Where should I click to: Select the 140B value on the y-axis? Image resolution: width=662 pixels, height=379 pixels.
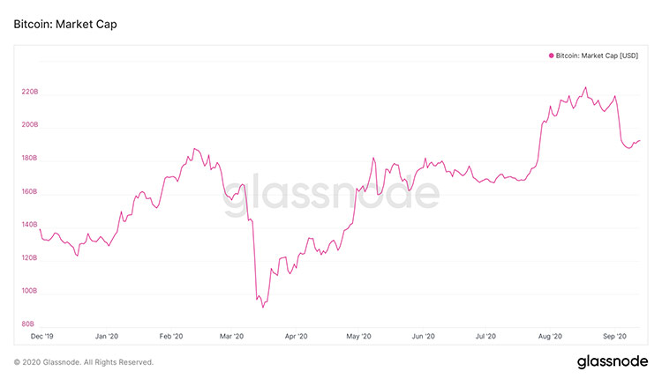click(29, 225)
